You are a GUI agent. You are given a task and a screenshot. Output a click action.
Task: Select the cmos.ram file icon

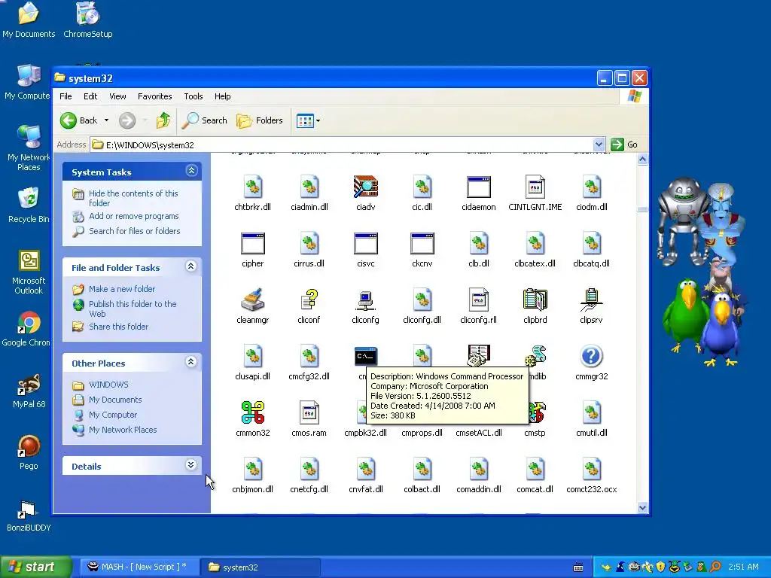[x=309, y=413]
